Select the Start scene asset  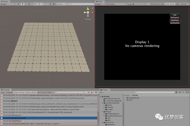click(x=129, y=100)
